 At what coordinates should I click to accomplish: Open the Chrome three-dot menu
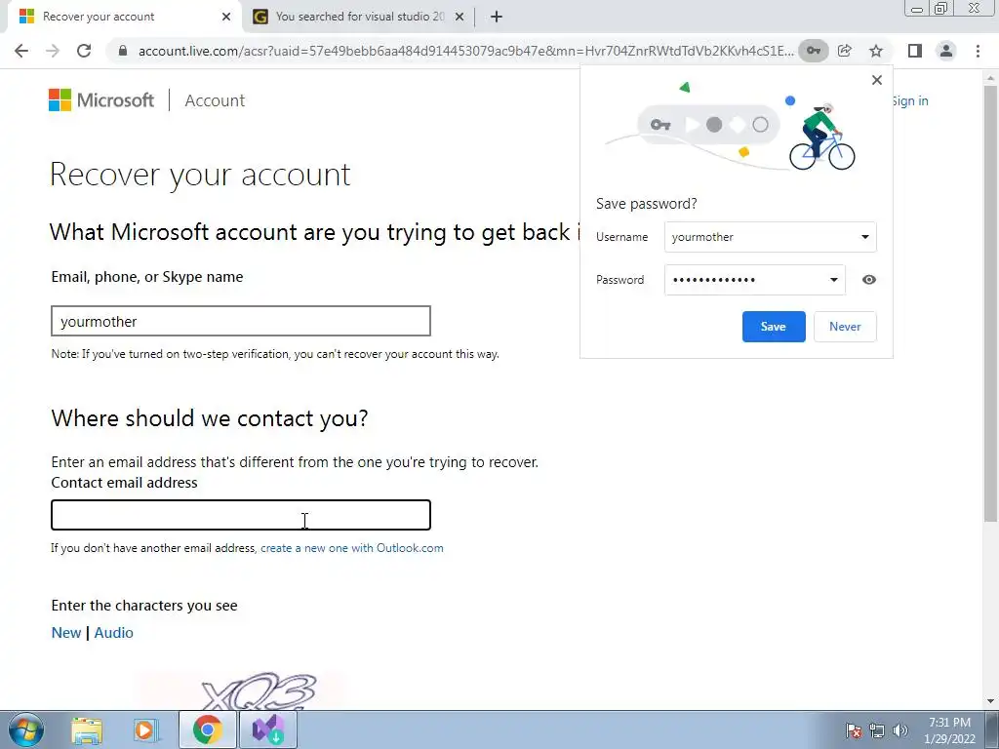(978, 51)
